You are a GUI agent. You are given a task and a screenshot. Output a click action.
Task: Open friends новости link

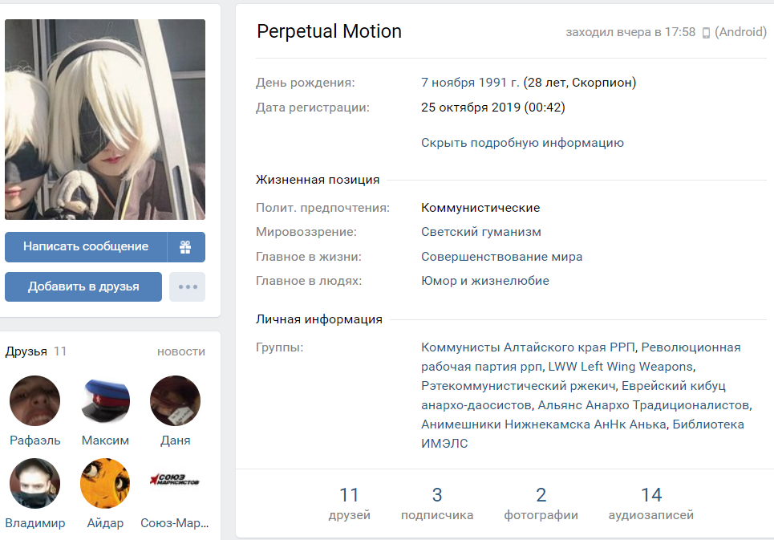[181, 351]
